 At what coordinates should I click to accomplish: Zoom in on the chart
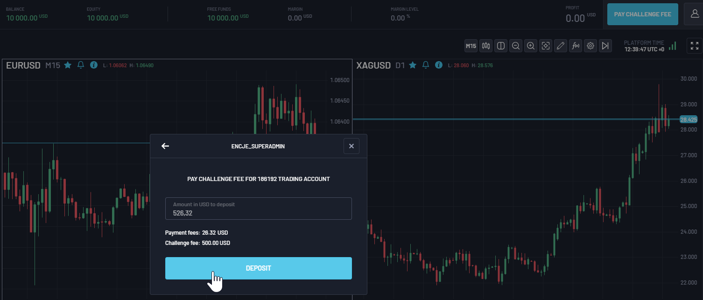tap(531, 46)
